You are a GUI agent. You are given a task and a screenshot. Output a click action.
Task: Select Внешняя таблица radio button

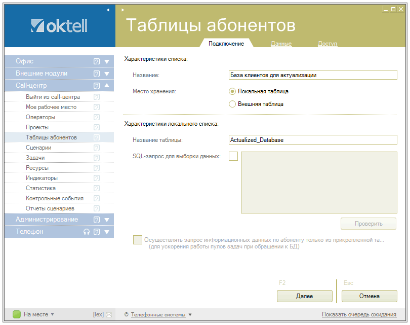[232, 104]
